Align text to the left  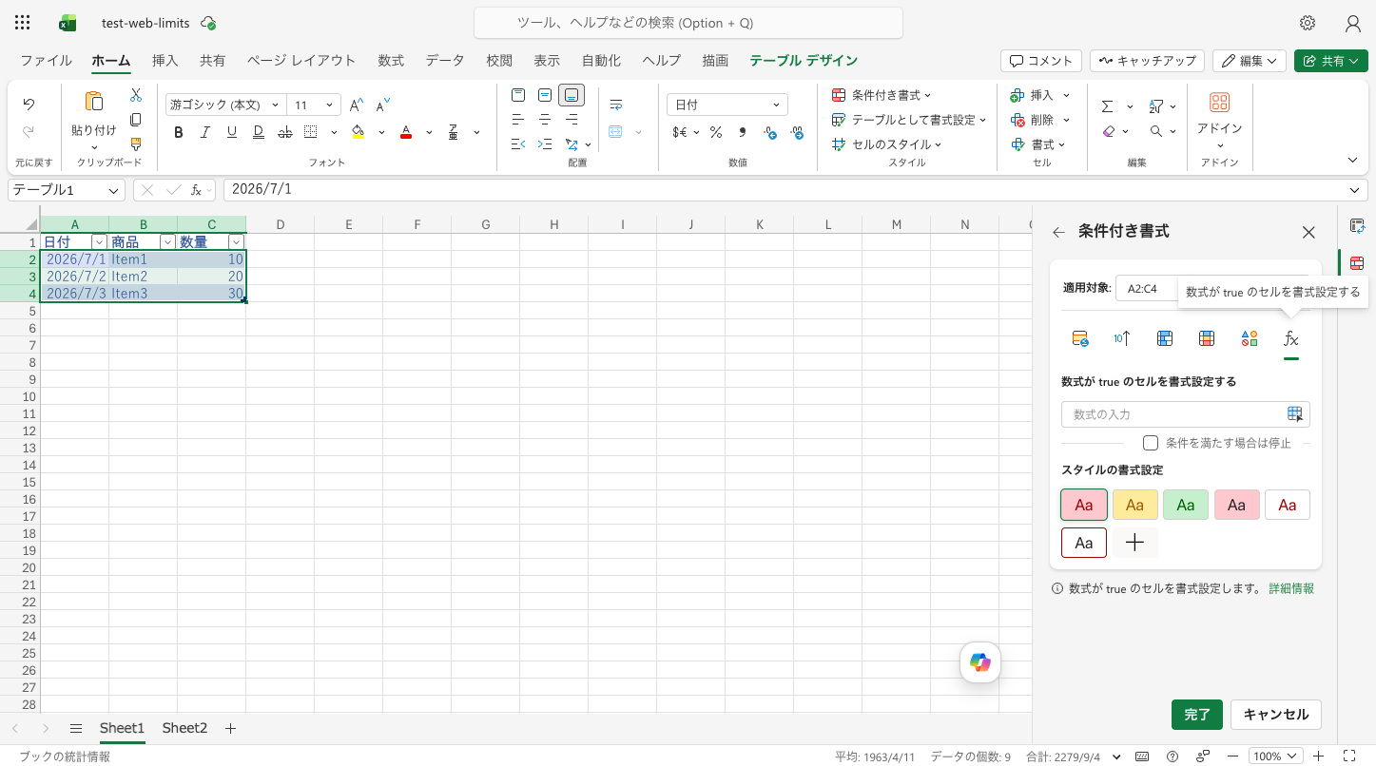(518, 120)
